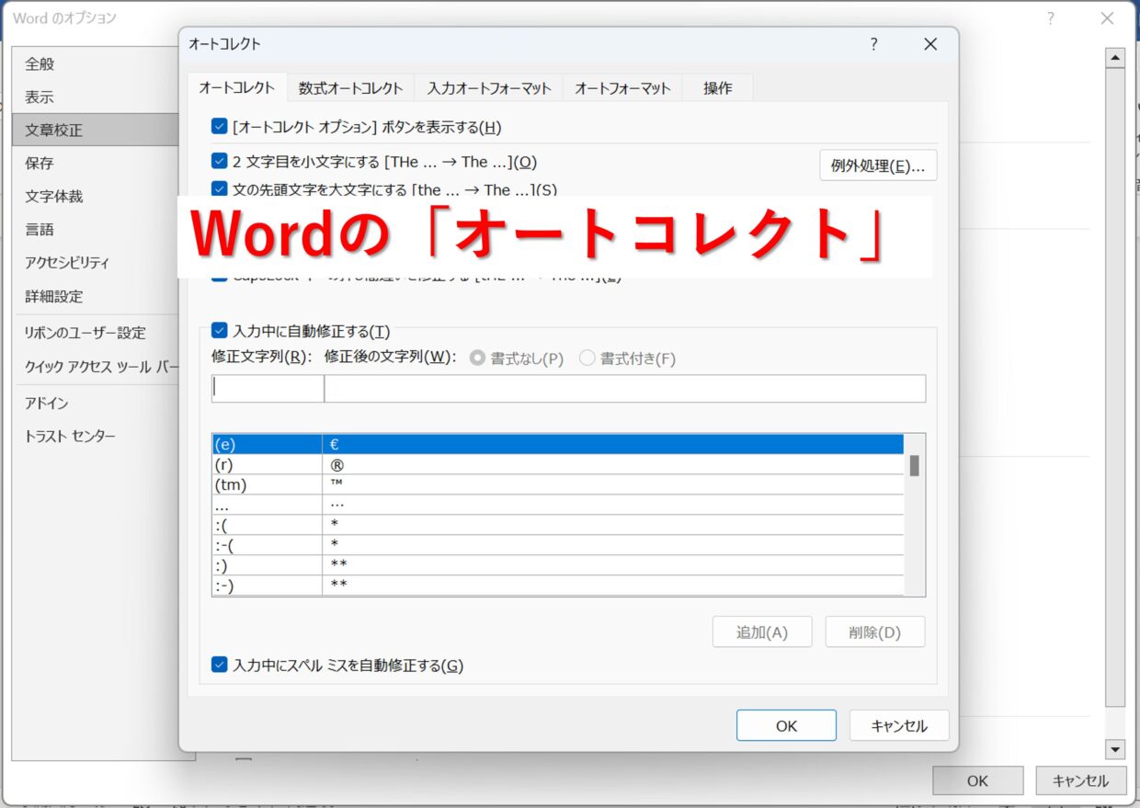Image resolution: width=1140 pixels, height=808 pixels.
Task: Toggle 文の先頭文字を大文字にする checkbox
Action: [x=219, y=189]
